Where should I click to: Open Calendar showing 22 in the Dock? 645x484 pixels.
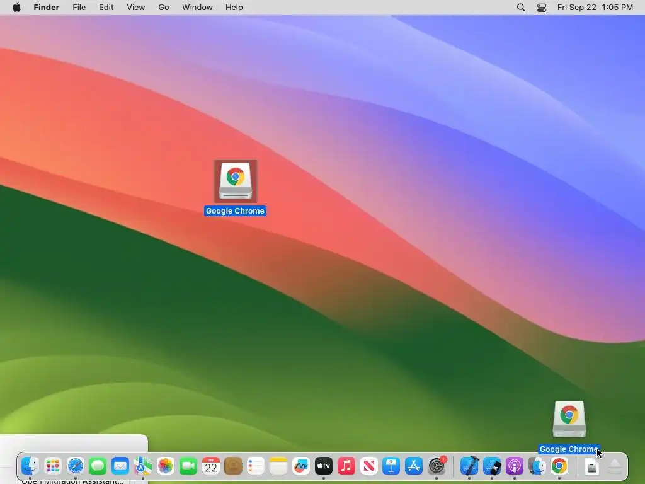pyautogui.click(x=210, y=466)
